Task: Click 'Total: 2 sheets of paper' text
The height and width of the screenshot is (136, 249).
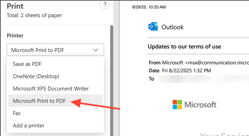Action: [34, 15]
